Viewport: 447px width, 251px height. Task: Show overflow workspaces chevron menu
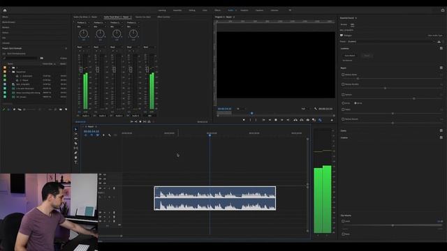(x=291, y=10)
